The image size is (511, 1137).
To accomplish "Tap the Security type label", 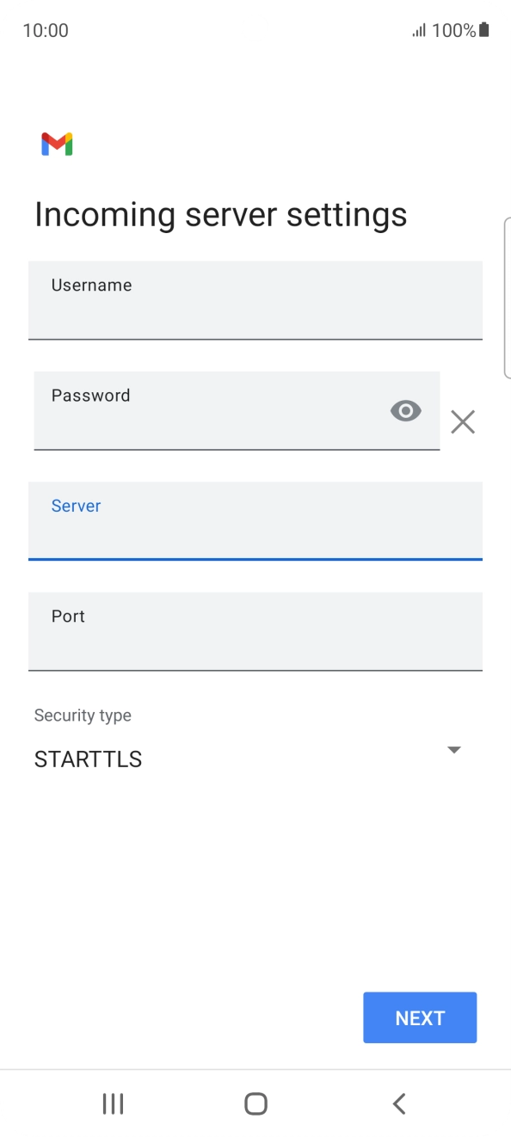I will tap(83, 715).
